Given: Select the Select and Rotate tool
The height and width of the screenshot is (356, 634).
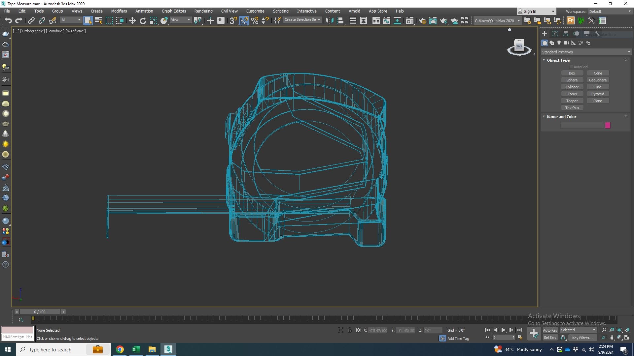Looking at the screenshot, I should (x=143, y=21).
